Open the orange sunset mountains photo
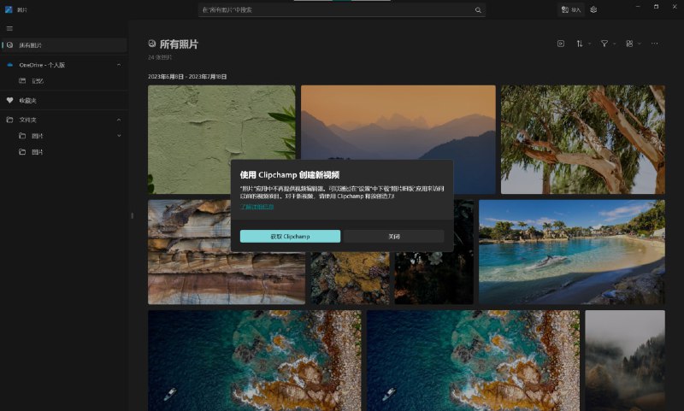Image resolution: width=684 pixels, height=411 pixels. (398, 122)
